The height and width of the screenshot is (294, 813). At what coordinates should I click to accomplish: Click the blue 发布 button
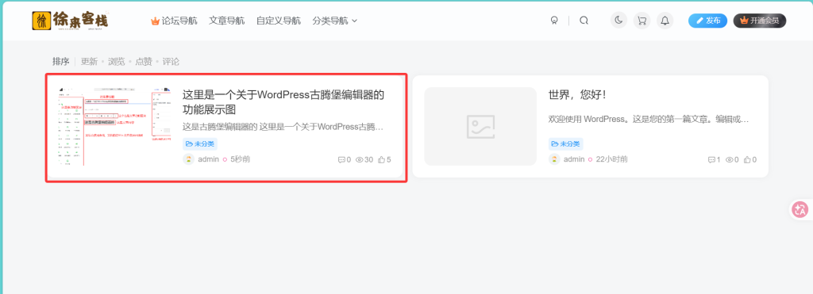707,21
